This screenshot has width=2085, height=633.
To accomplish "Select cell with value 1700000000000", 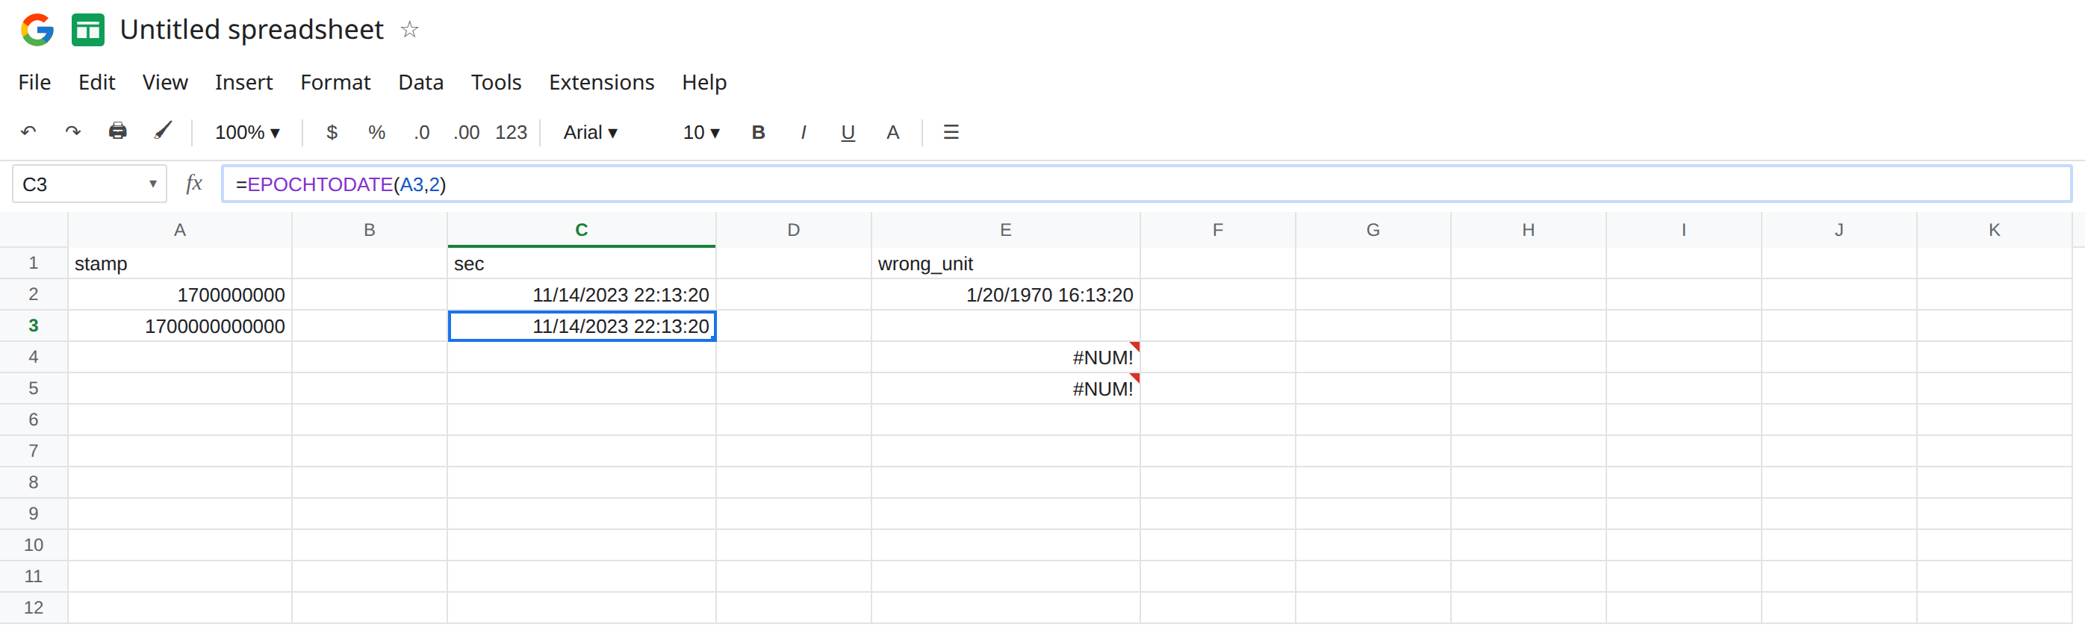I will (x=180, y=325).
